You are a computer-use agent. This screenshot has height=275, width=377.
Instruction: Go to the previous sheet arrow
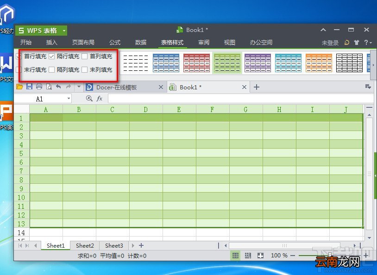click(36, 245)
